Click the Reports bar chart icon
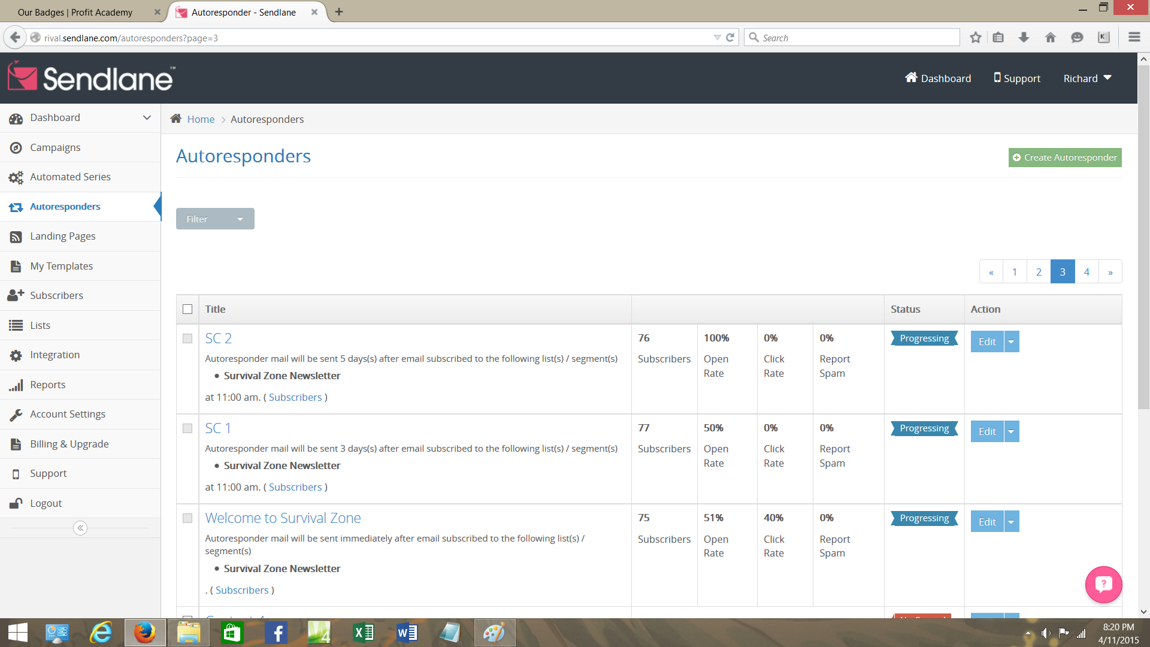1150x647 pixels. (16, 385)
